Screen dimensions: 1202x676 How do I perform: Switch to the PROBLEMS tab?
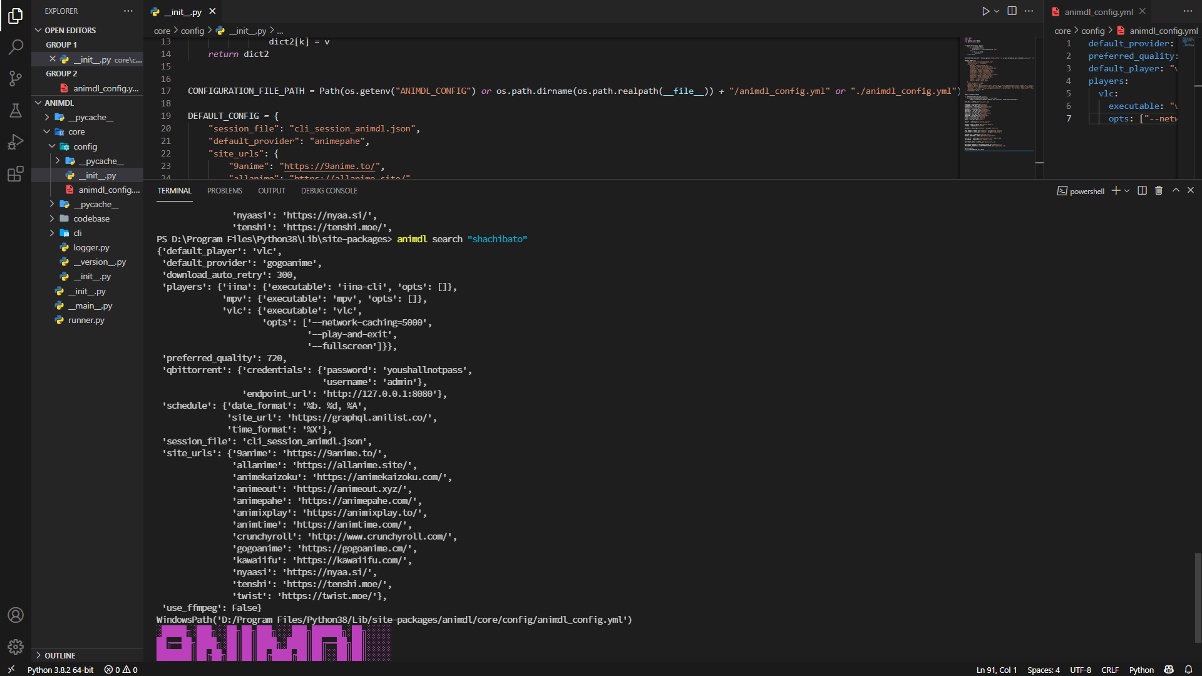point(225,191)
